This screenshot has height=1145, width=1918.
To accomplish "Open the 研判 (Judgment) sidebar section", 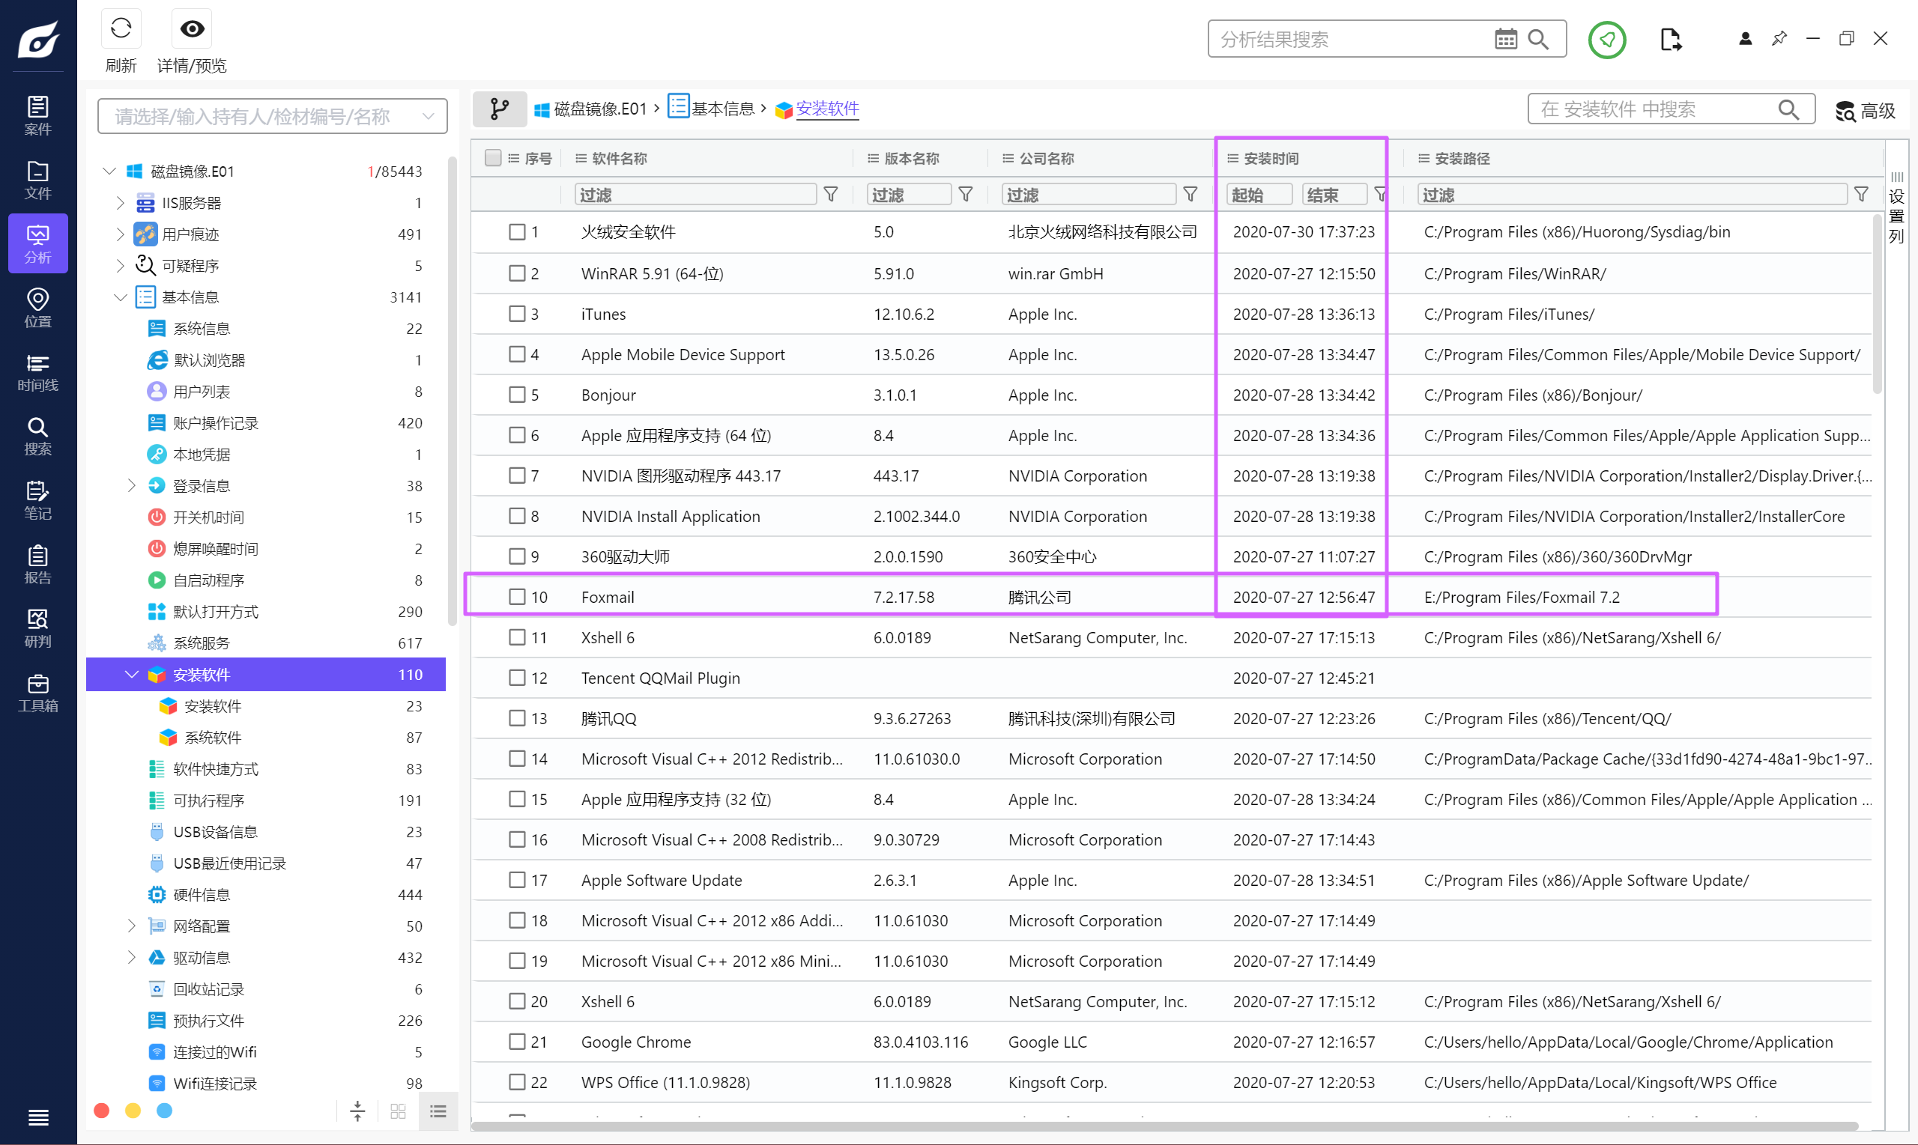I will pos(37,628).
